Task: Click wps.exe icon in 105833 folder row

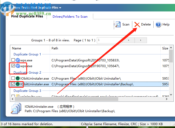Action: tap(18, 60)
